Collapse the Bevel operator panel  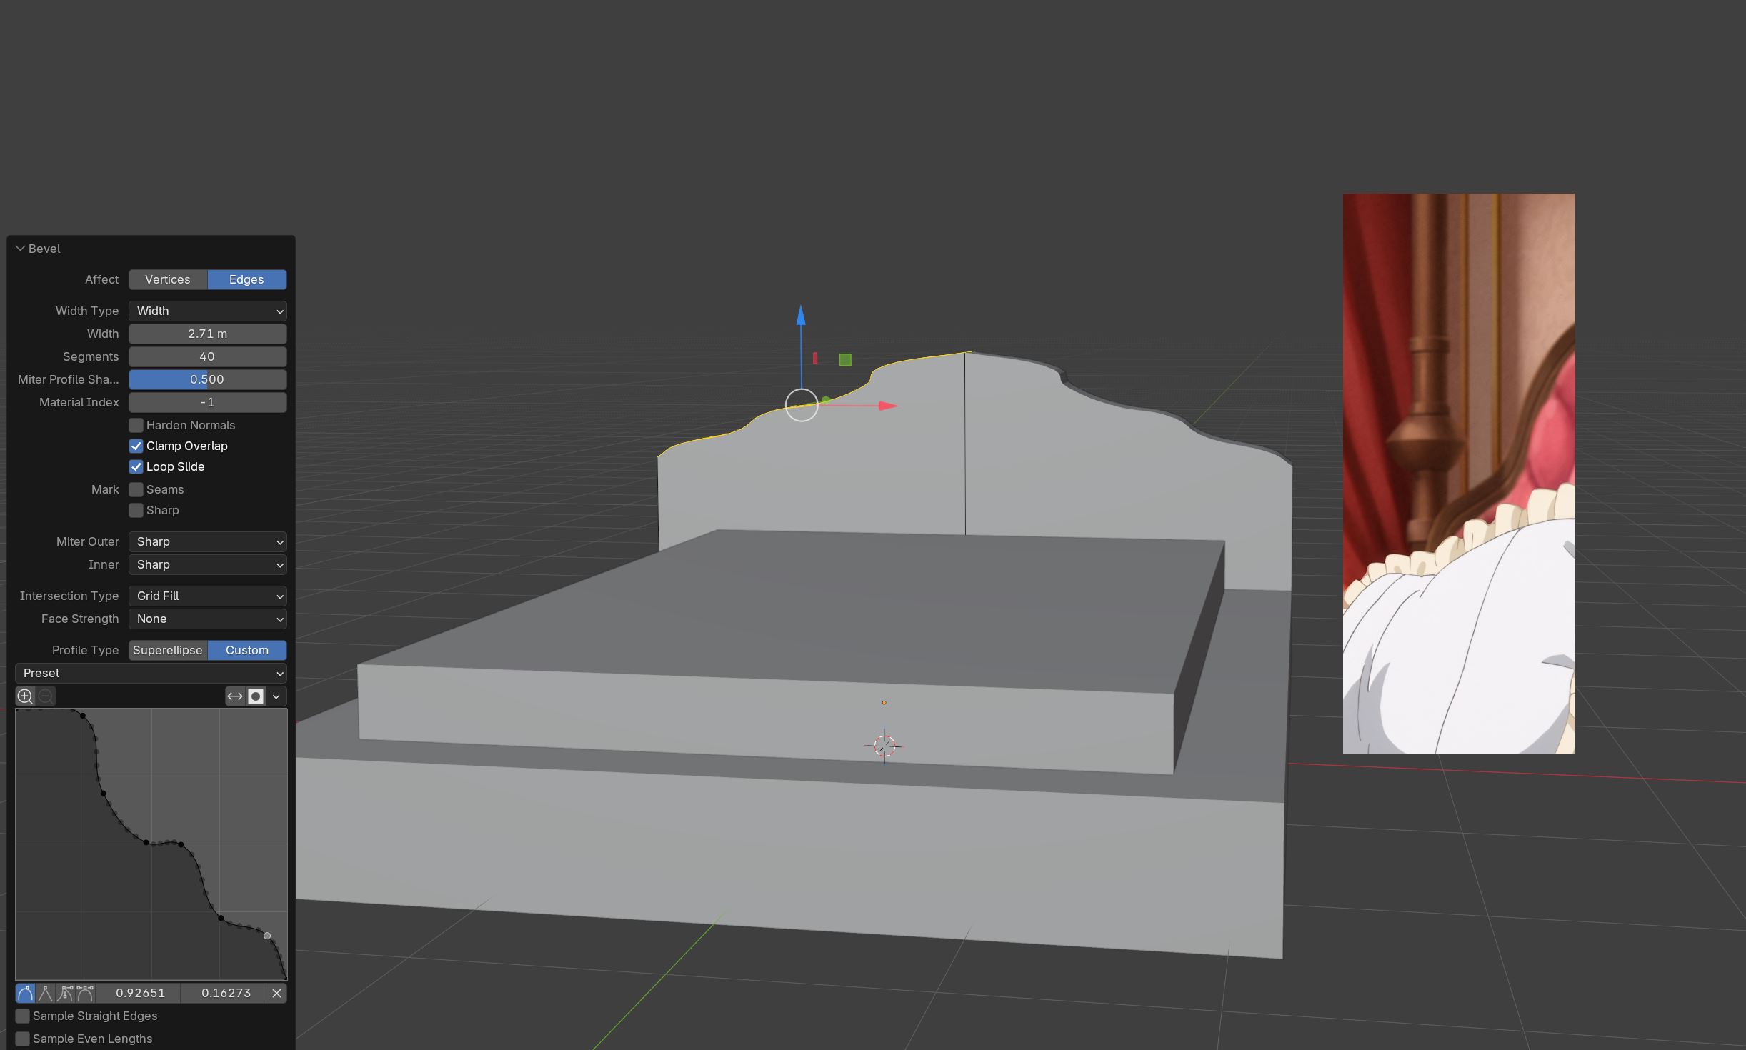[x=21, y=249]
